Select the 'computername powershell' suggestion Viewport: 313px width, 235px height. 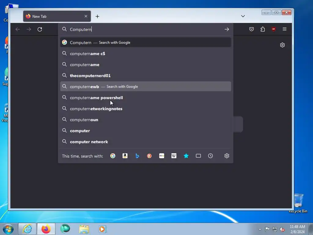click(x=145, y=98)
